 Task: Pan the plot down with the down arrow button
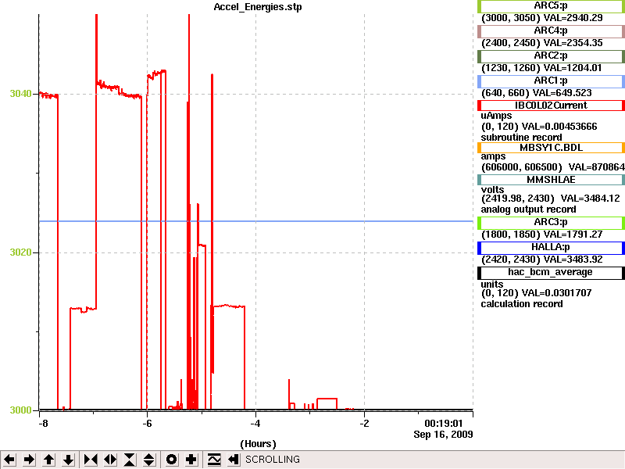[68, 460]
